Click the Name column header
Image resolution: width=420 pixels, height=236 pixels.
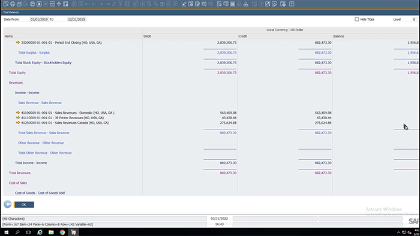[73, 36]
